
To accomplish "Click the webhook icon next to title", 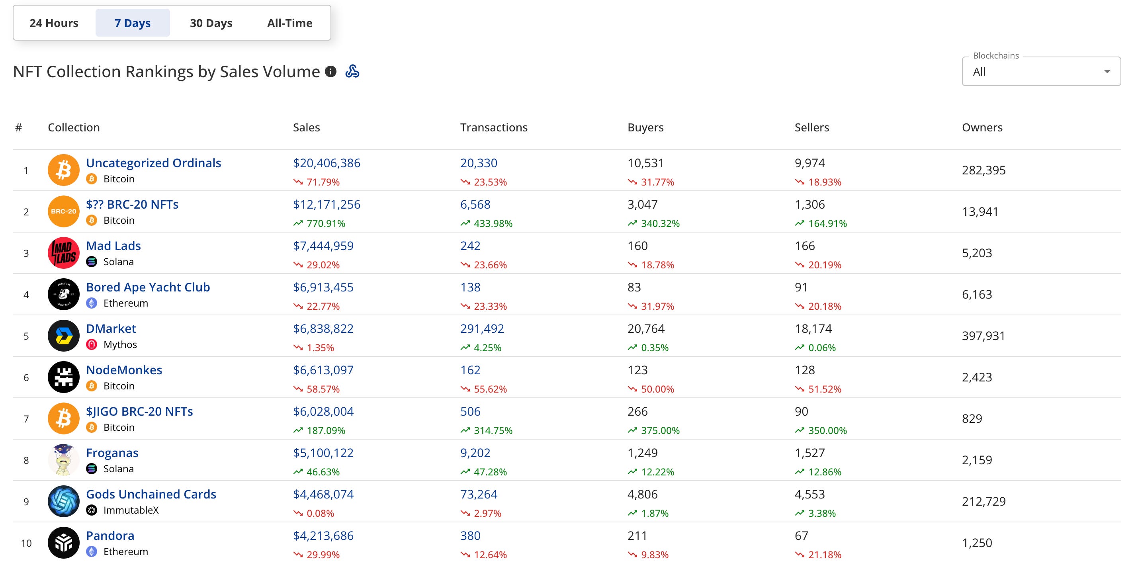I will pos(352,71).
